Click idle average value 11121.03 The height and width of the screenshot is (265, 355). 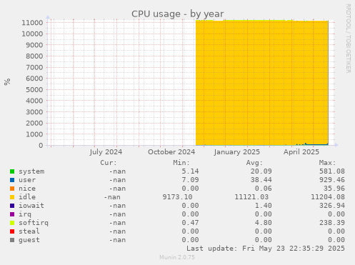pyautogui.click(x=251, y=197)
